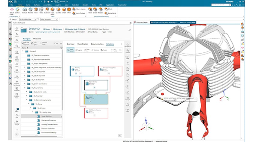253x142 pixels.
Task: Open Changes in Active Workspace sidebar
Action: pyautogui.click(x=17, y=77)
